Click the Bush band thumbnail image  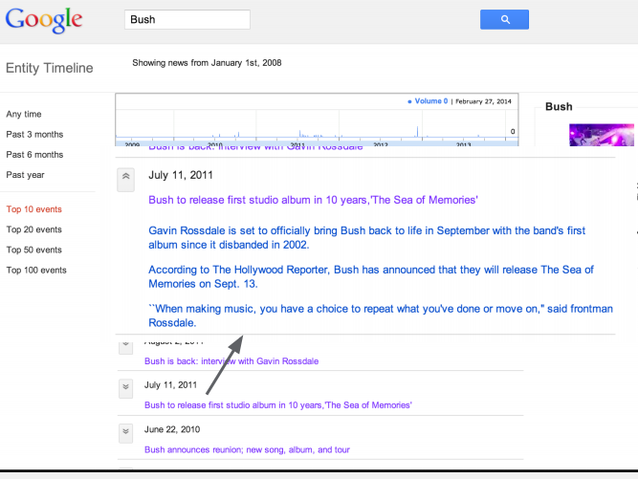pos(602,135)
